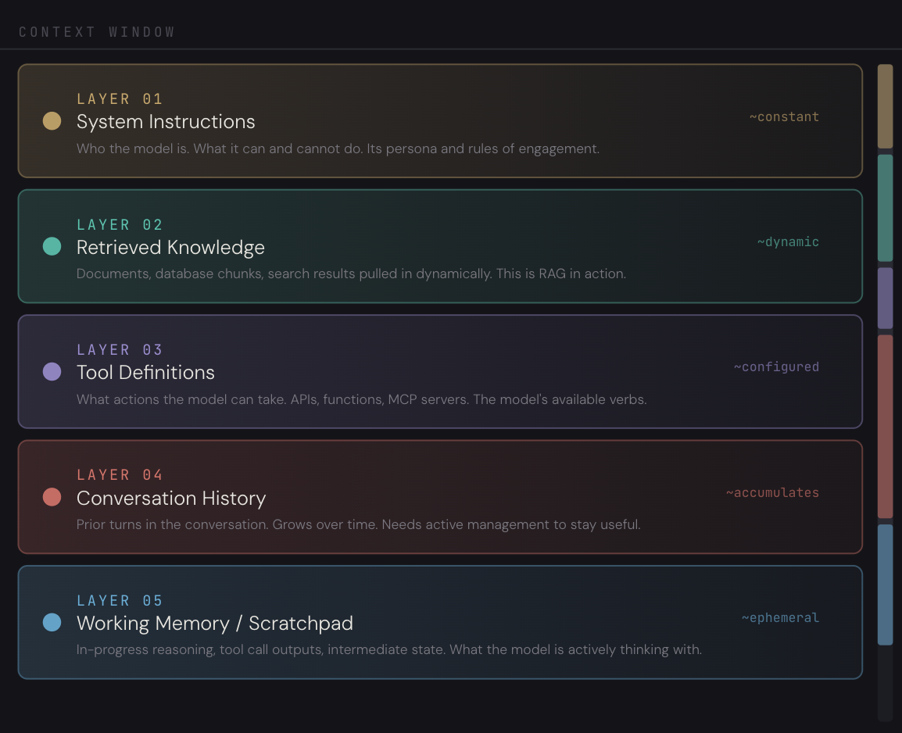Click the LAYER 05 label
This screenshot has width=902, height=733.
pyautogui.click(x=120, y=600)
